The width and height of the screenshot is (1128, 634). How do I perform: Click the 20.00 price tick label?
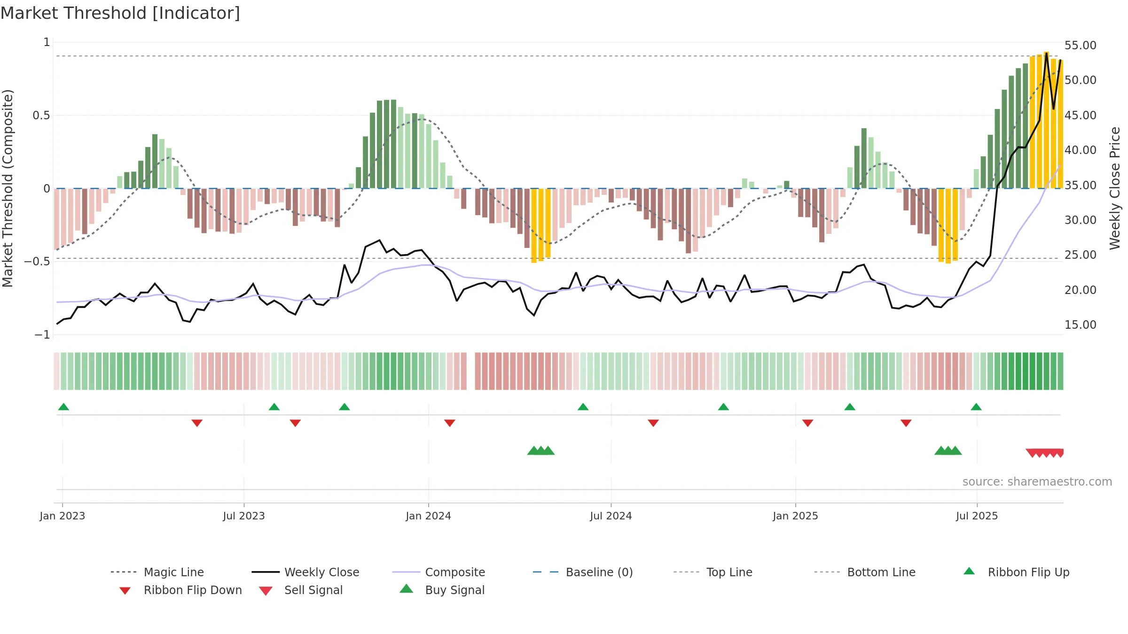(x=1081, y=290)
